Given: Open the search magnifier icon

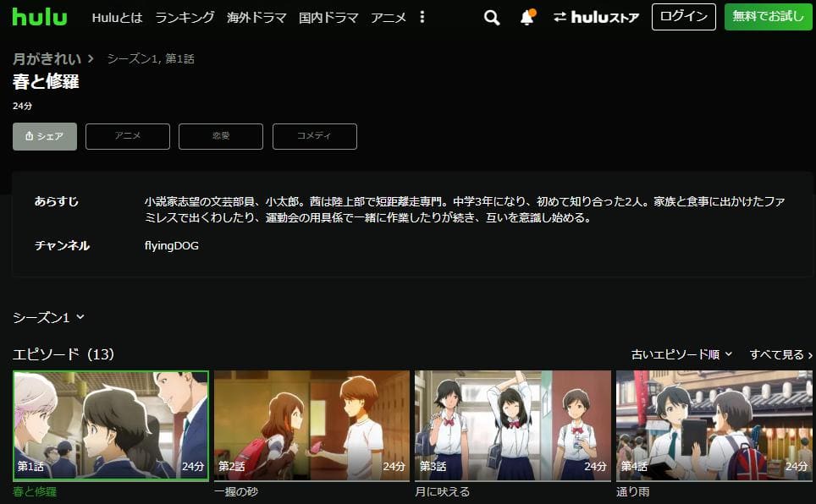Looking at the screenshot, I should (x=491, y=18).
